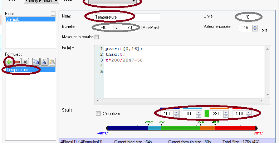Click the Valeur encodée field showing 16

coord(246,28)
